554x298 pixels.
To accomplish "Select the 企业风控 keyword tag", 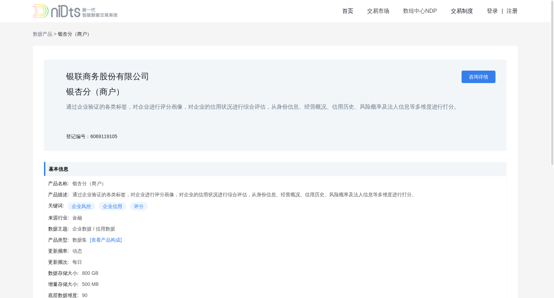I will tap(81, 206).
